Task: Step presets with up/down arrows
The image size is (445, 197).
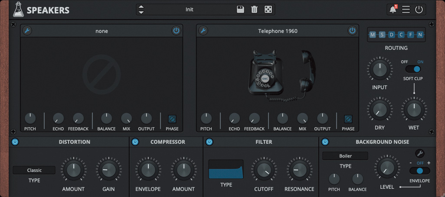Action: point(141,10)
